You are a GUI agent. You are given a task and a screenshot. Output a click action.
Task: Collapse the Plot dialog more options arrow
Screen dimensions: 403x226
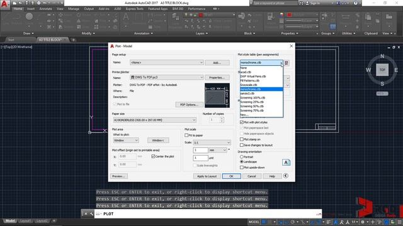(x=285, y=176)
